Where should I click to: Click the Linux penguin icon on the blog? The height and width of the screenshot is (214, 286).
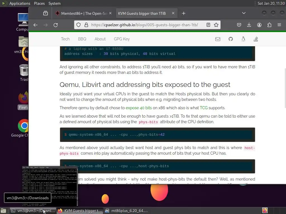[x=243, y=39]
